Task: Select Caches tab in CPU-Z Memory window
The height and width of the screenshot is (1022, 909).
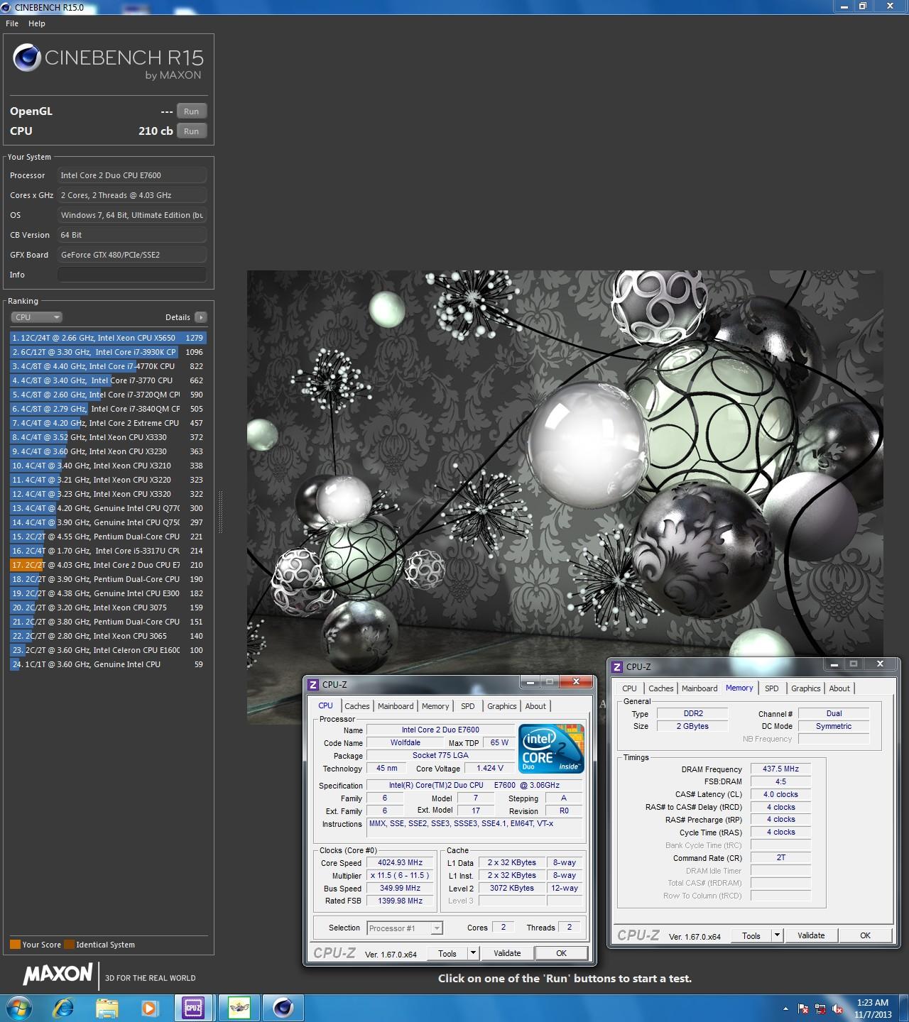Action: (660, 688)
